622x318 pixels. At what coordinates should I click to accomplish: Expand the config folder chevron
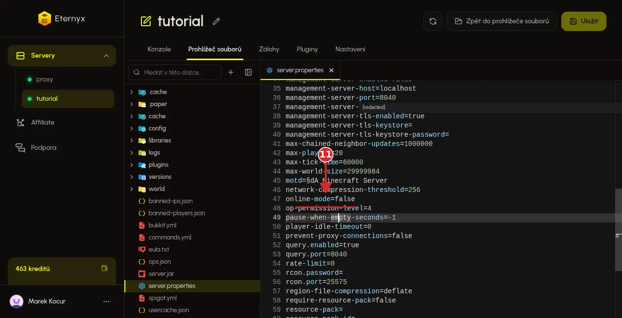click(x=131, y=128)
